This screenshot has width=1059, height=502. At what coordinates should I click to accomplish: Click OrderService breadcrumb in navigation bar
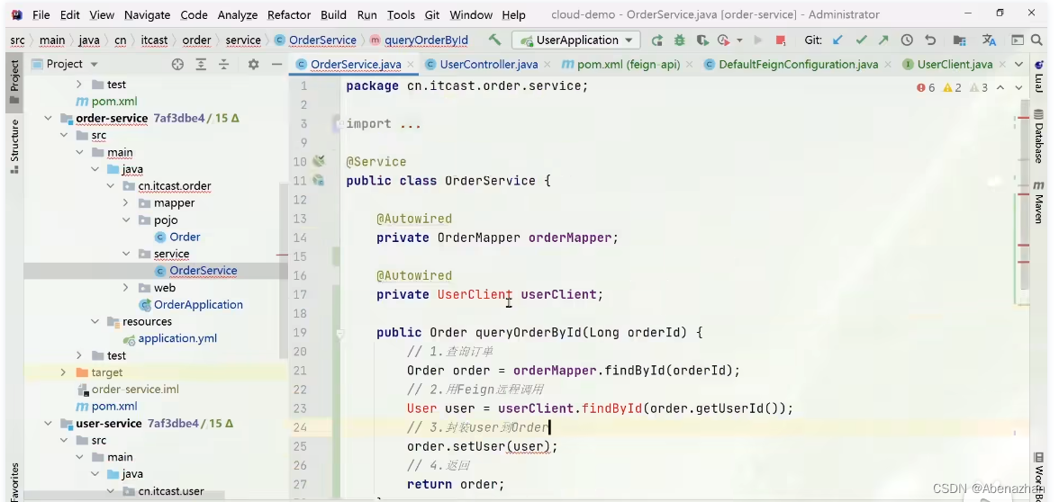pyautogui.click(x=322, y=40)
